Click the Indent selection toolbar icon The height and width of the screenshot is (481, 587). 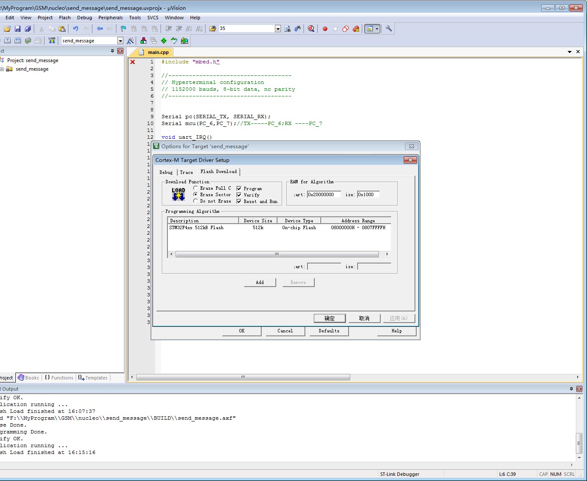click(169, 29)
